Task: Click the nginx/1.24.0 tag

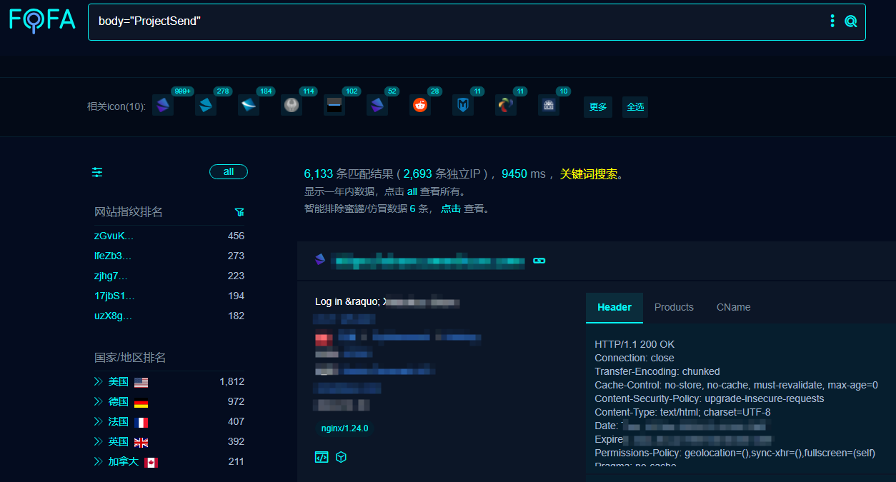Action: [344, 428]
